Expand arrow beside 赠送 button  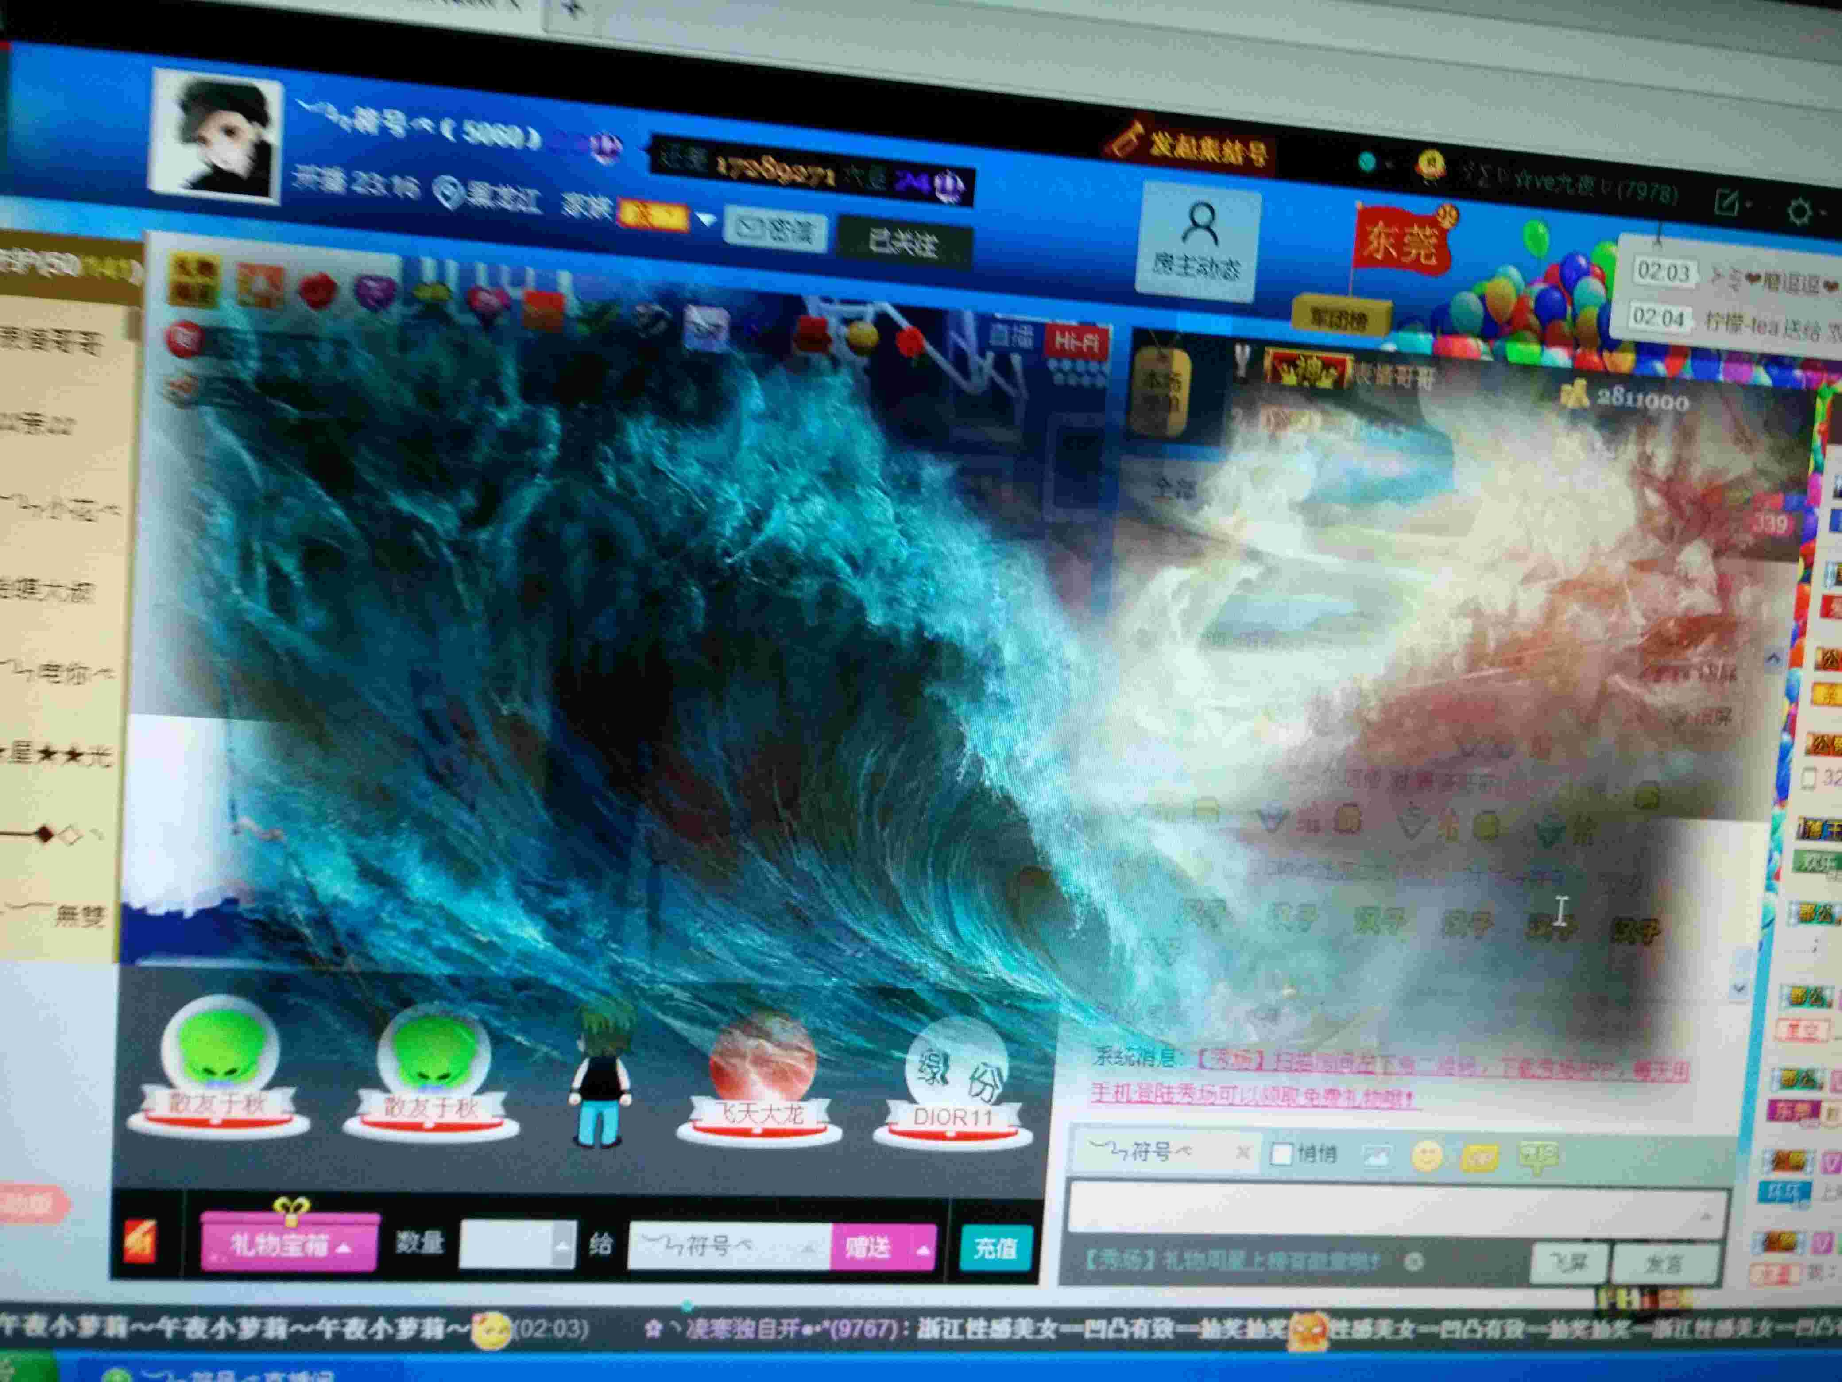click(x=923, y=1250)
